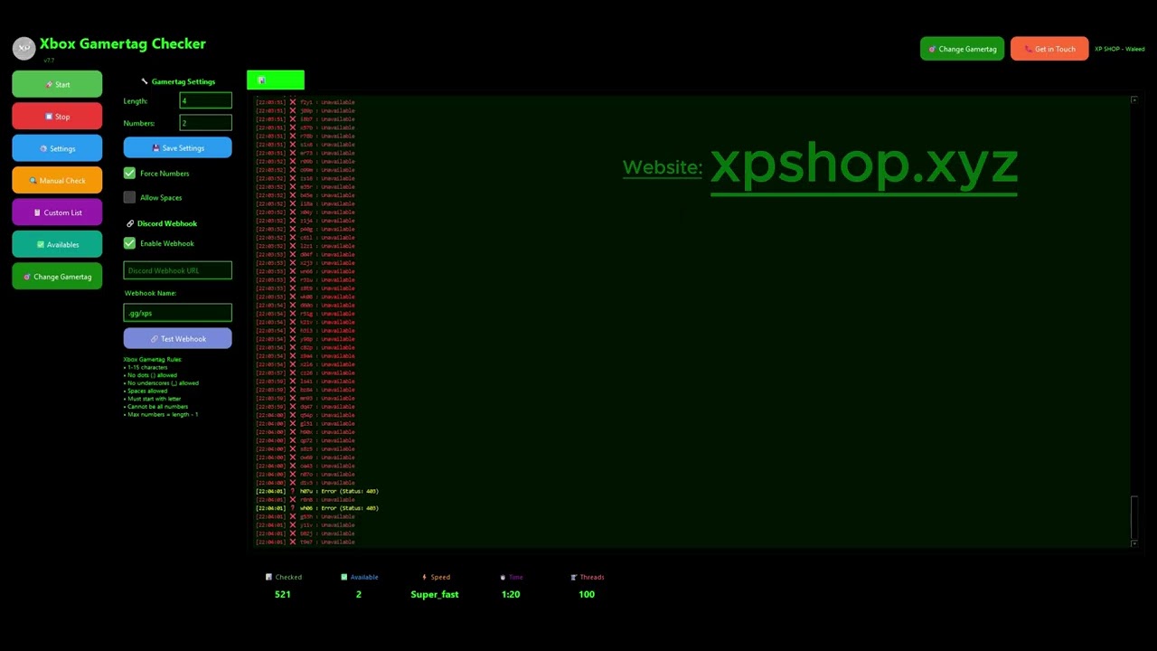Click sidebar Change Gamertag button
Viewport: 1157px width, 651px height.
tap(57, 277)
